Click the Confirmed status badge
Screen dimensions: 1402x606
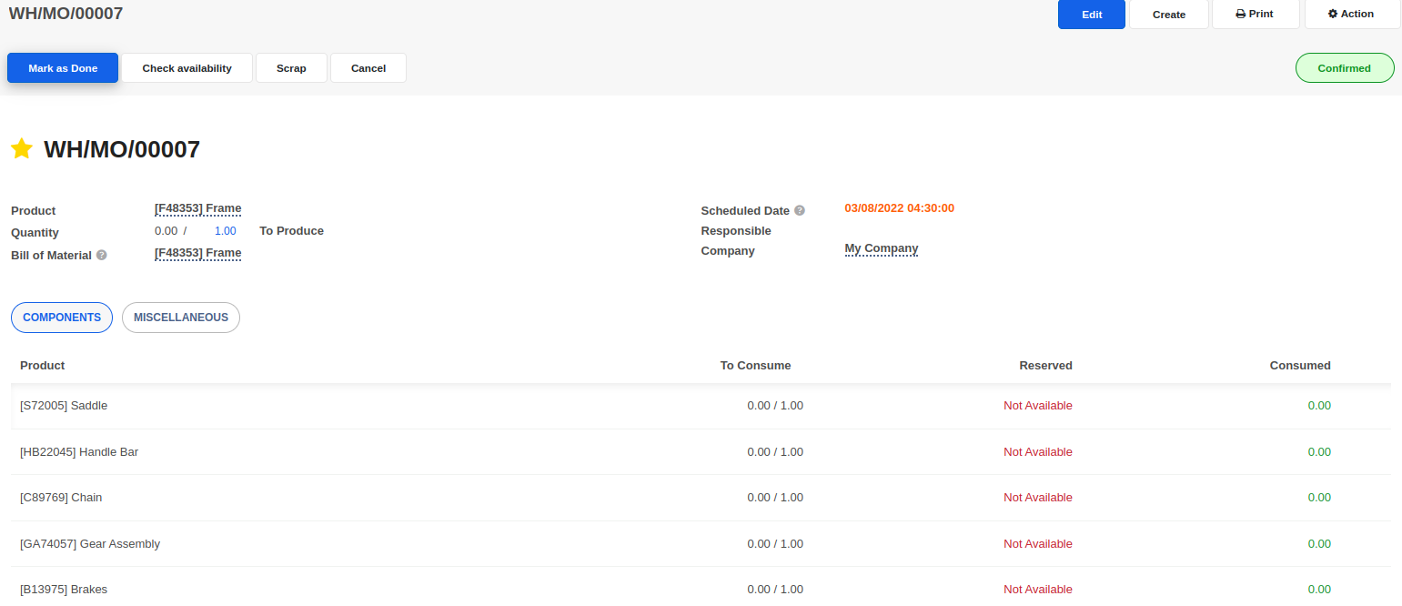(1344, 68)
